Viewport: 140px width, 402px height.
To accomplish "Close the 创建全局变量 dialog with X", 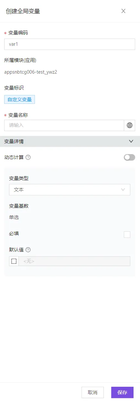I will tap(123, 11).
